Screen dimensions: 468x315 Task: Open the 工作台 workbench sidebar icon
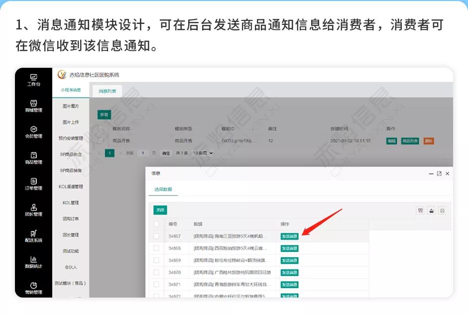[x=33, y=80]
